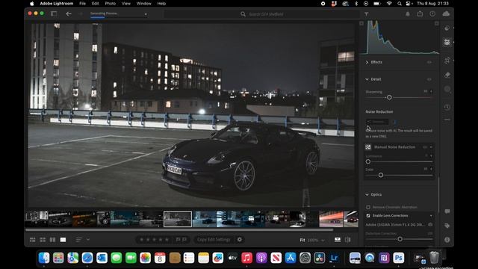Open the Photo menu
478x269 pixels.
[x=111, y=4]
